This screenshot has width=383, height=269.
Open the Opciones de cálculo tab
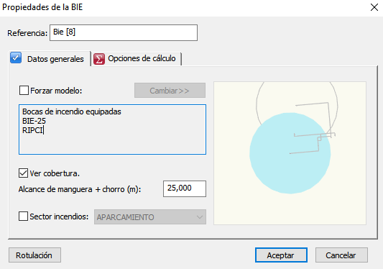137,59
